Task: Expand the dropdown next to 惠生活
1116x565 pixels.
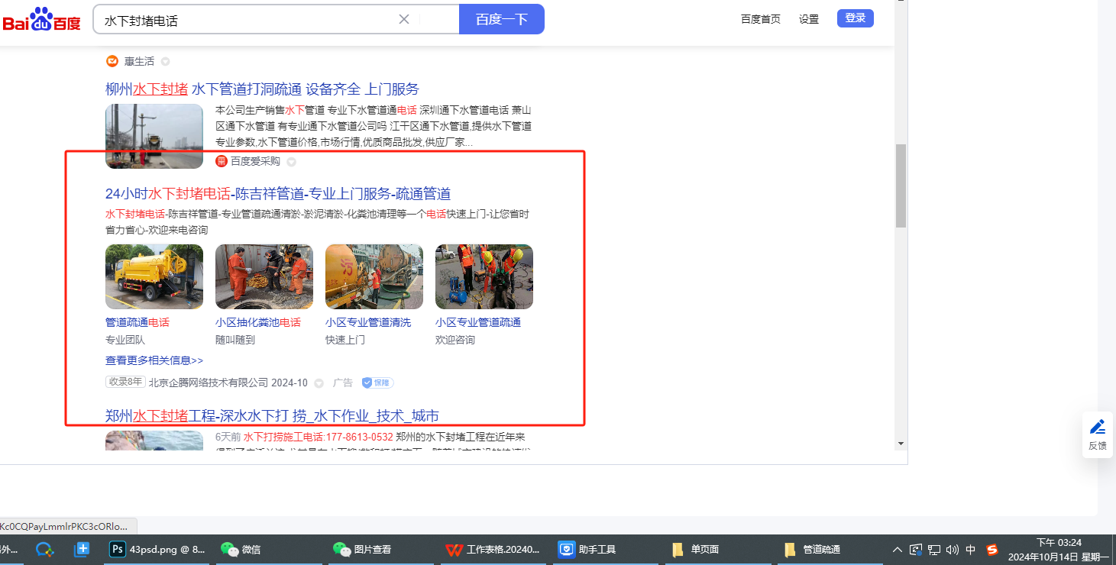Action: pos(165,61)
